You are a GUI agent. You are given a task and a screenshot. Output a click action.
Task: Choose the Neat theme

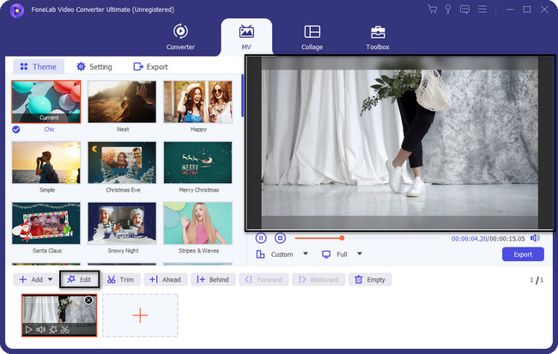click(122, 102)
